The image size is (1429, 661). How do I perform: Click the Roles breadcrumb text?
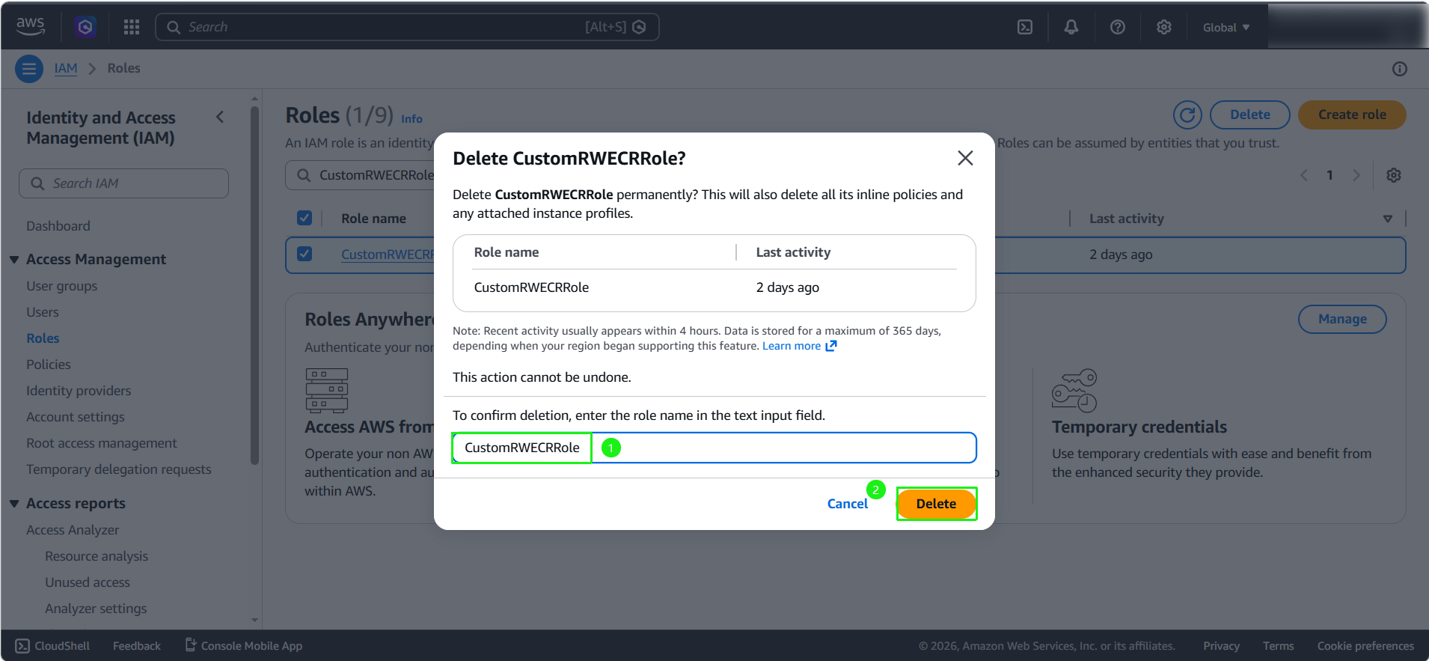(x=123, y=68)
